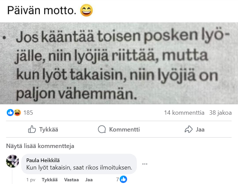The height and width of the screenshot is (184, 238).
Task: Open Paula Heikkilä's name link
Action: (43, 160)
